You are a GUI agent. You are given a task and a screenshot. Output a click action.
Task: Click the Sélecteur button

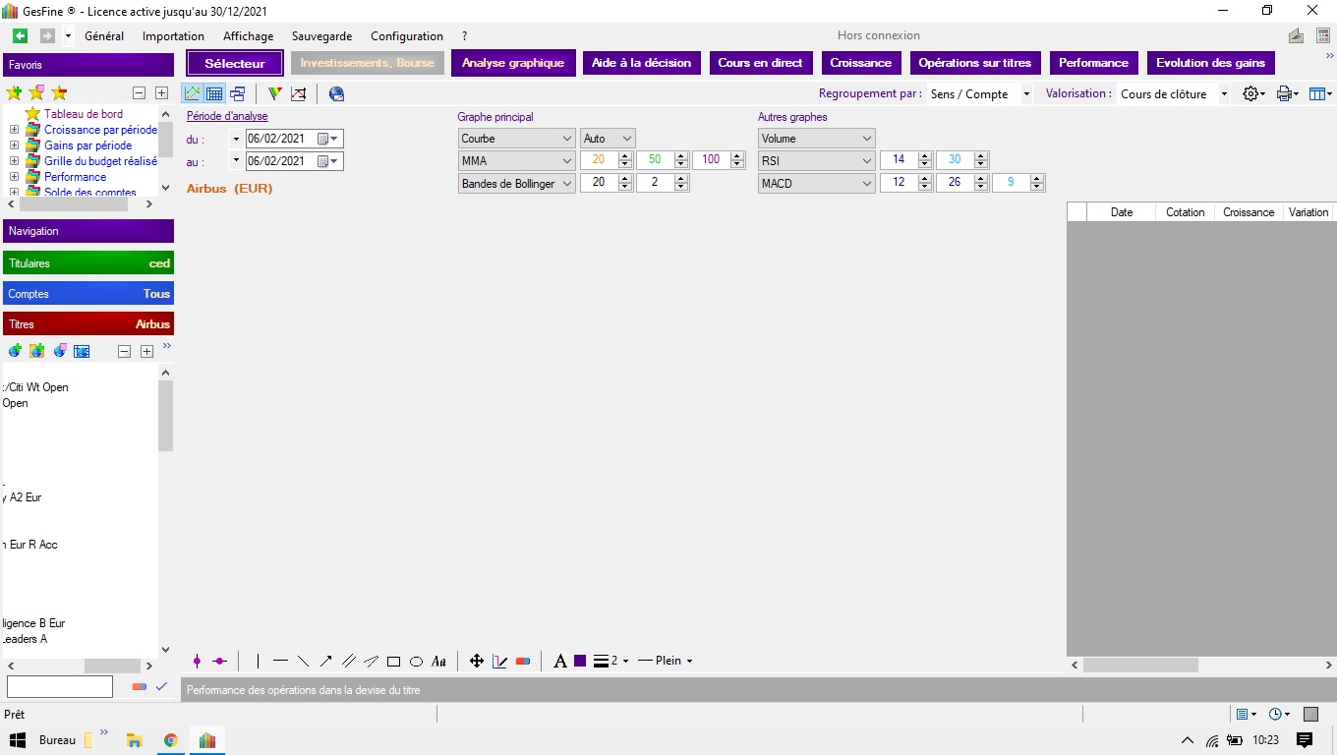click(235, 64)
